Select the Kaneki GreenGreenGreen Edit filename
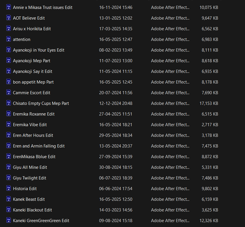 pos(41,220)
